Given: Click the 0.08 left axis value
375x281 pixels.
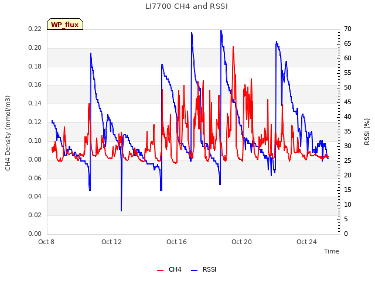Looking at the screenshot, I should coord(35,159).
